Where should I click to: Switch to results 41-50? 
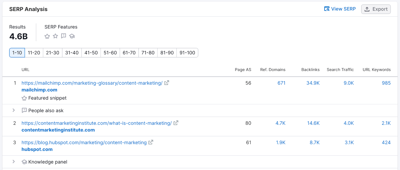tap(91, 53)
